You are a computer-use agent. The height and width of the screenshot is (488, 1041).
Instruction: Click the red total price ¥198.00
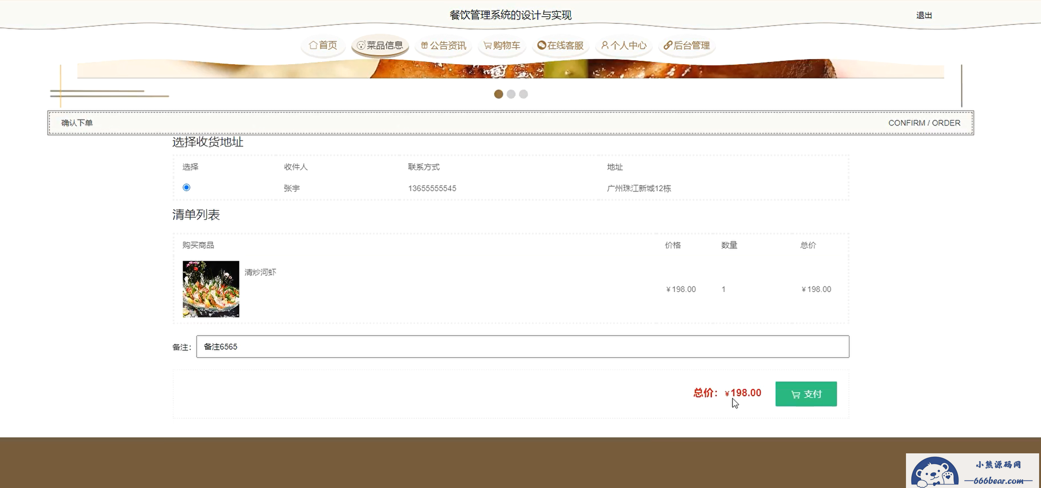point(743,393)
